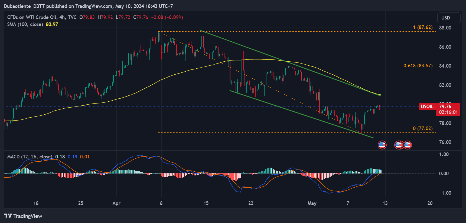Click the MACD axis value 1.00

pos(444,154)
